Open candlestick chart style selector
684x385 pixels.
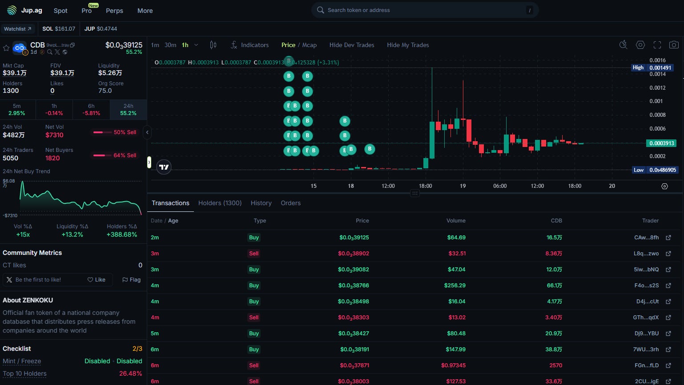pyautogui.click(x=213, y=45)
